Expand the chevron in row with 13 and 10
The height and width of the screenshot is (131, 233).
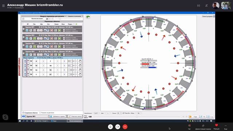31,70
